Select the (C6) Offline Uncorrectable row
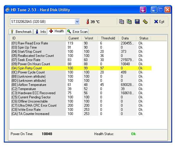The height and width of the screenshot is (152, 181). [x=81, y=101]
